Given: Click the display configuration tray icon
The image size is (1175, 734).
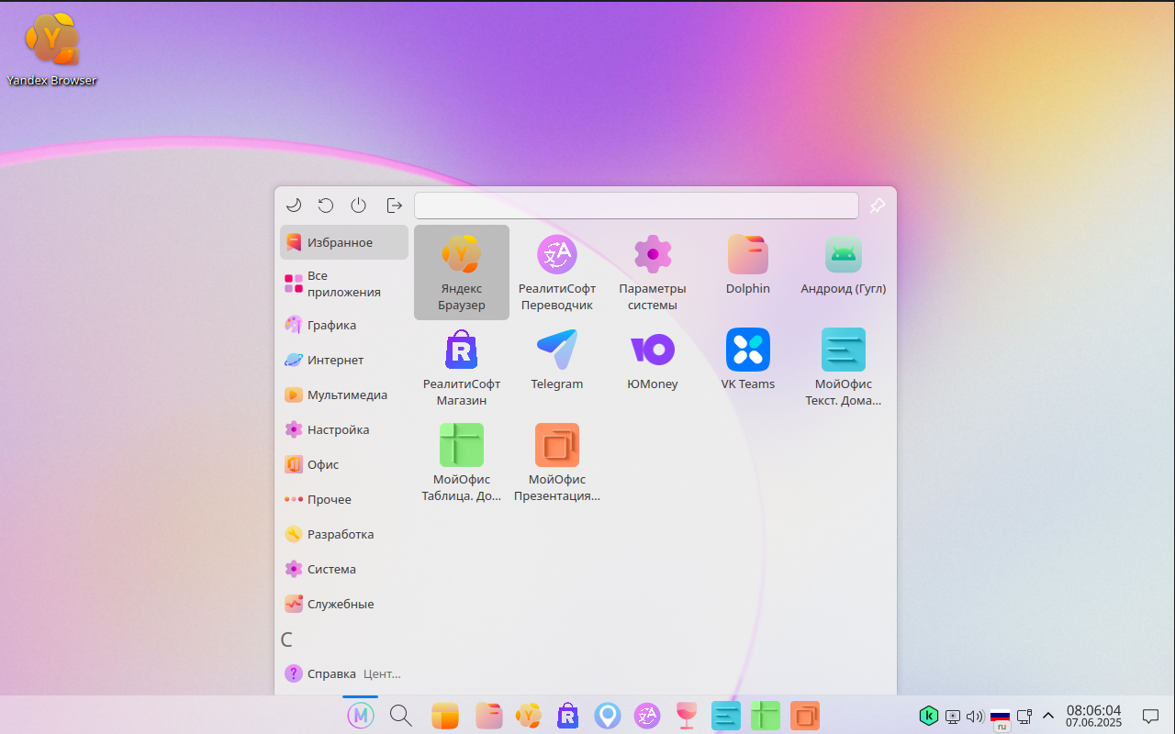Looking at the screenshot, I should (953, 716).
